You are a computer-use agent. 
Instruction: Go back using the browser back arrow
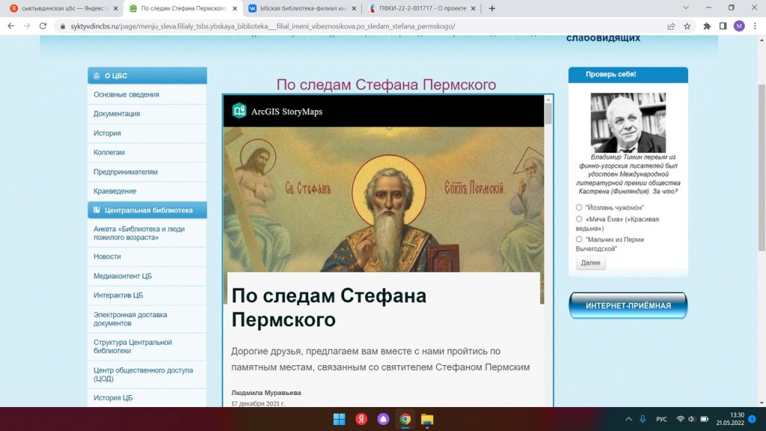click(10, 26)
